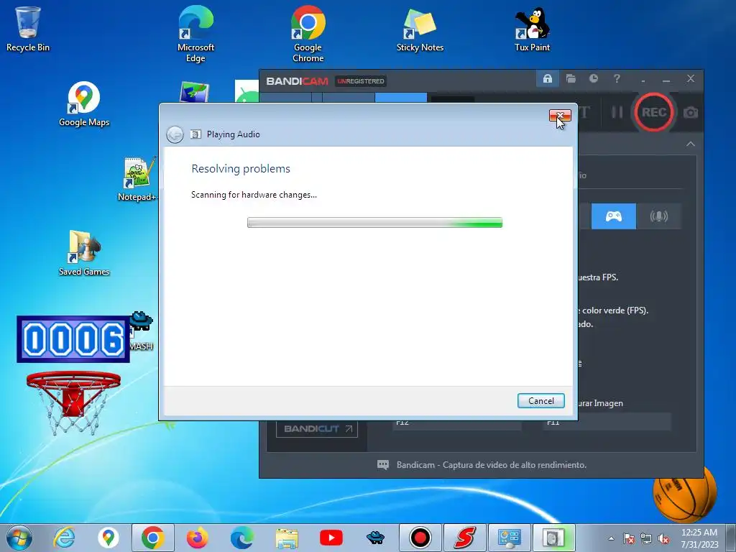
Task: Take a screenshot with Bandicam camera icon
Action: [690, 113]
